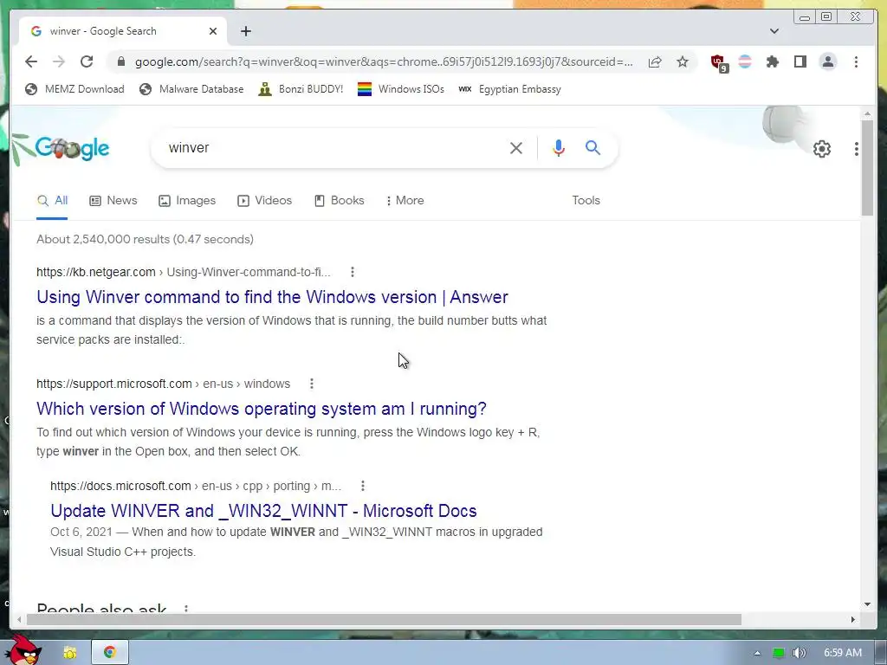This screenshot has height=665, width=887.
Task: Switch to the Images tab
Action: (187, 201)
